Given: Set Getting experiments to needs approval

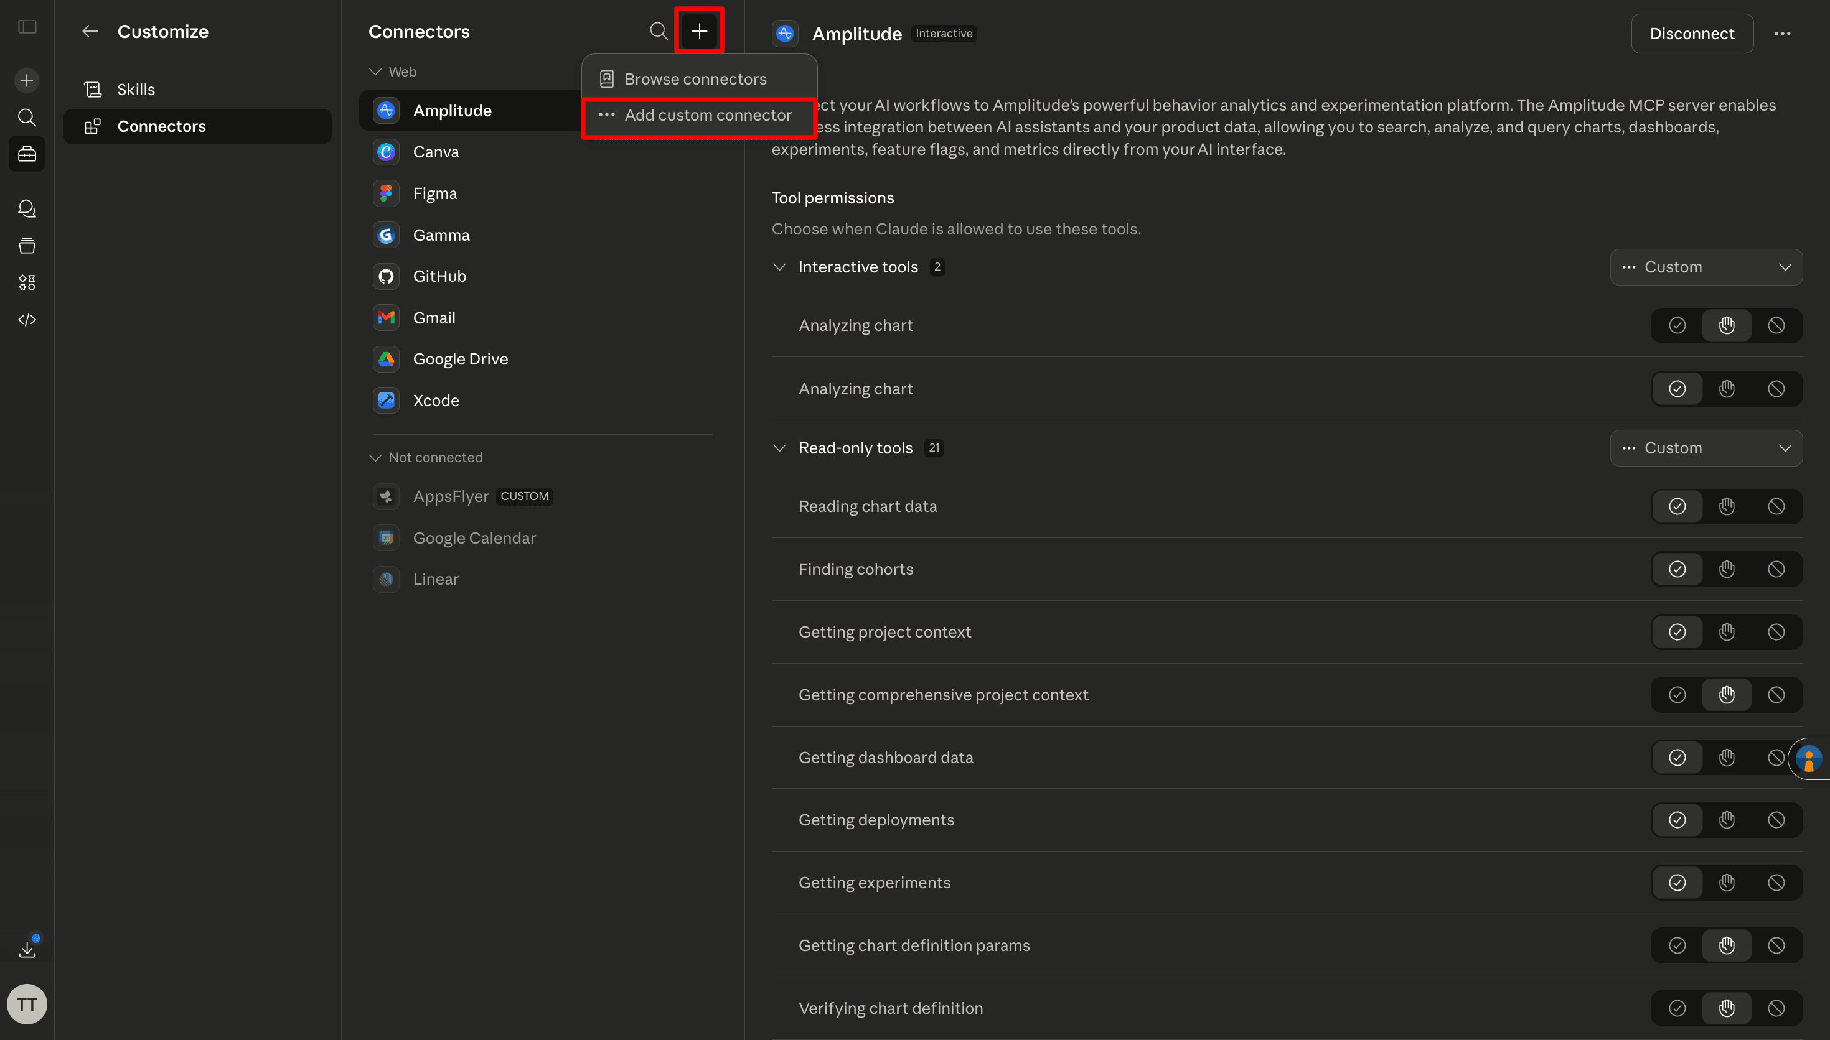Looking at the screenshot, I should [x=1727, y=883].
